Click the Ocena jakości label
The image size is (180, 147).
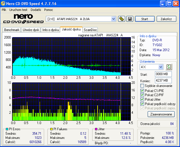(150, 124)
